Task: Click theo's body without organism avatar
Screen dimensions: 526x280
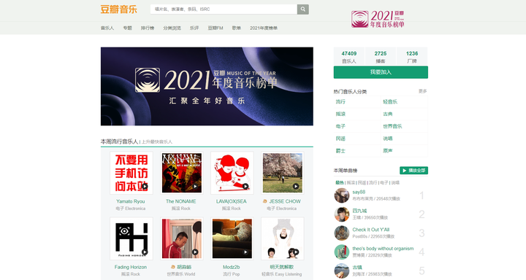Action: [x=342, y=252]
